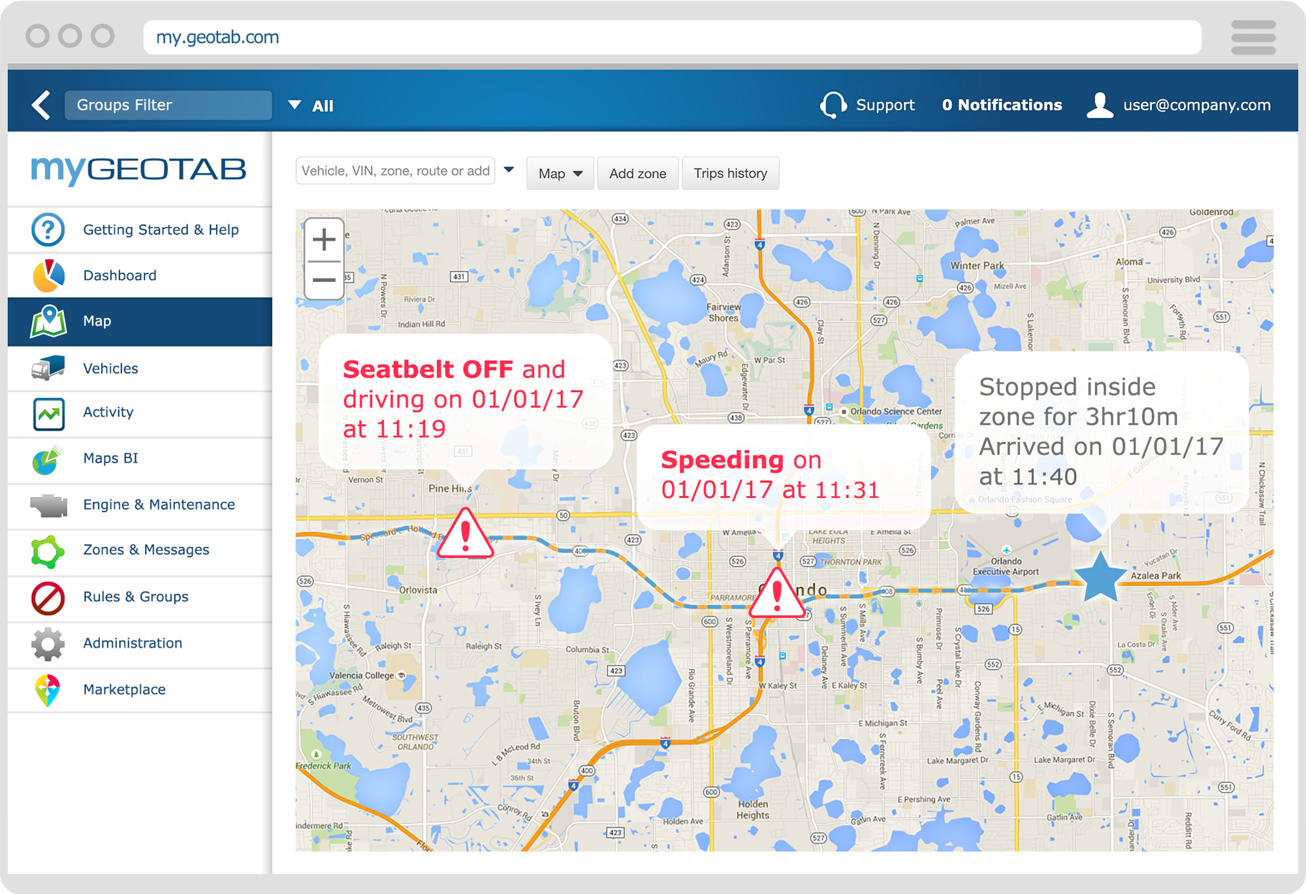Open the Engine & Maintenance menu item
1306x894 pixels.
[140, 505]
